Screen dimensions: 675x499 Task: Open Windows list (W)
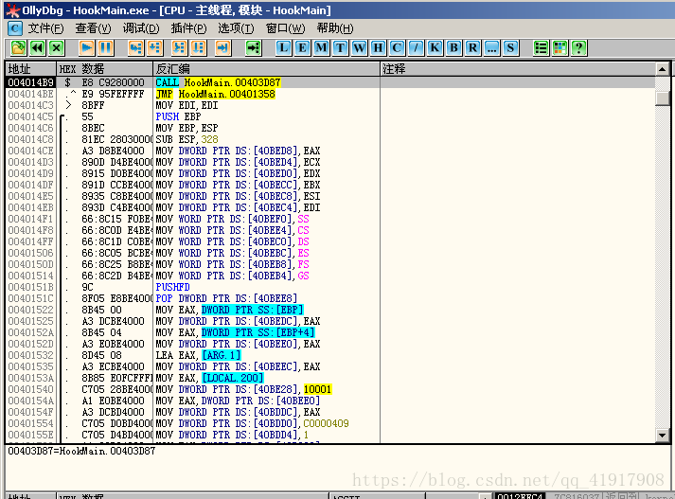point(359,47)
